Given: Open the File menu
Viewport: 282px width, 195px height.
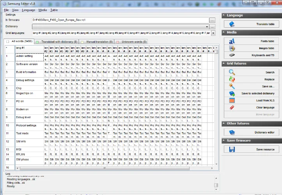Looking at the screenshot, I should (x=6, y=10).
